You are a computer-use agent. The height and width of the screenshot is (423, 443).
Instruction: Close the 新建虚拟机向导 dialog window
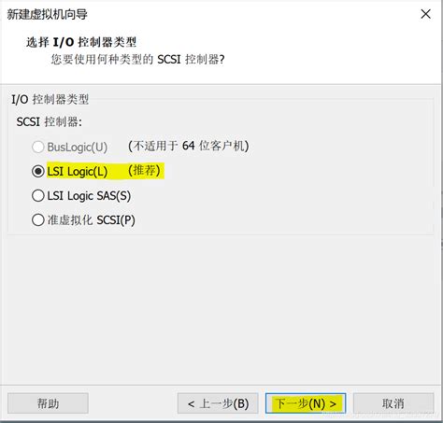425,14
